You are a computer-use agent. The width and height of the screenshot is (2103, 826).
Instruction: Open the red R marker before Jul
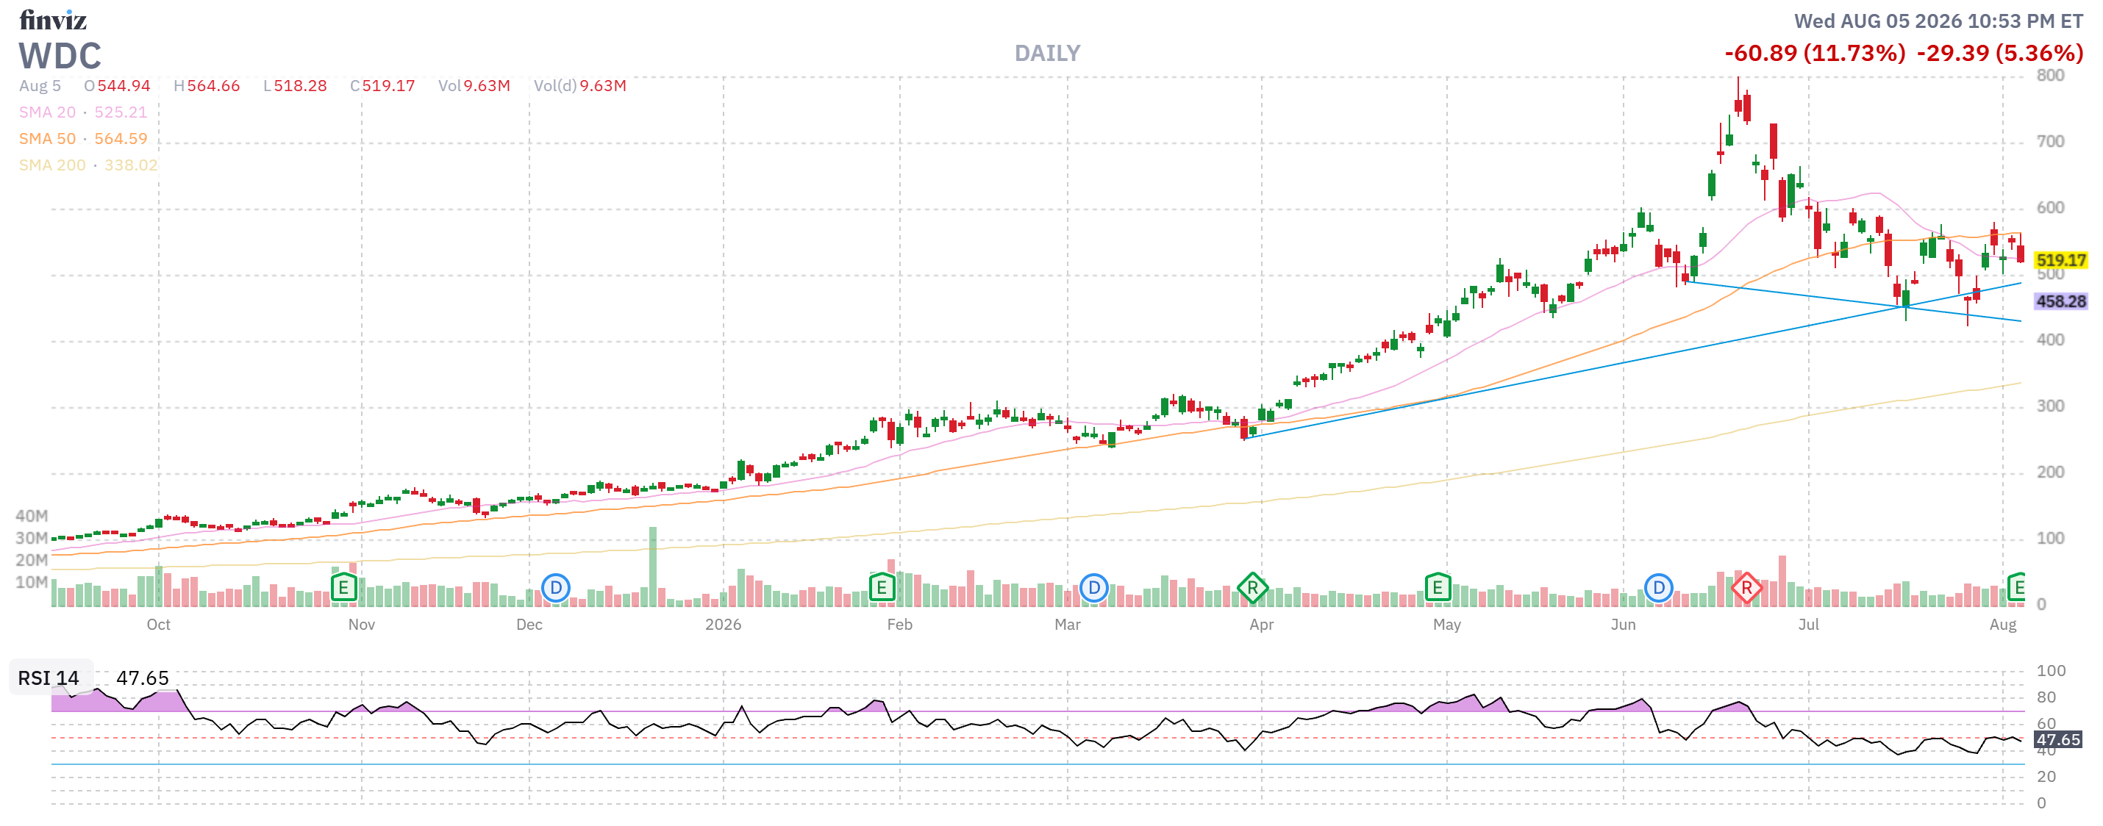tap(1746, 587)
